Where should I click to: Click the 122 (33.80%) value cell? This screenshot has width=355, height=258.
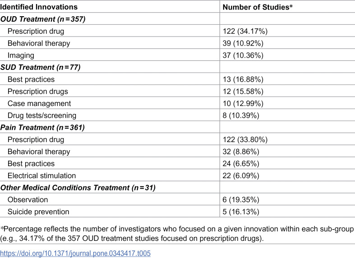tap(245, 139)
